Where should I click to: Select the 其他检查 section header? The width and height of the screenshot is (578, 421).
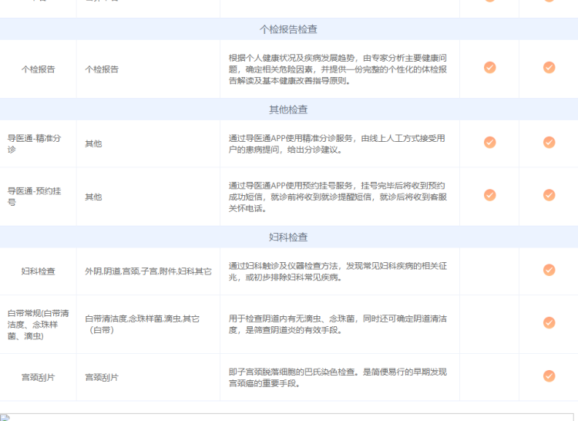288,109
